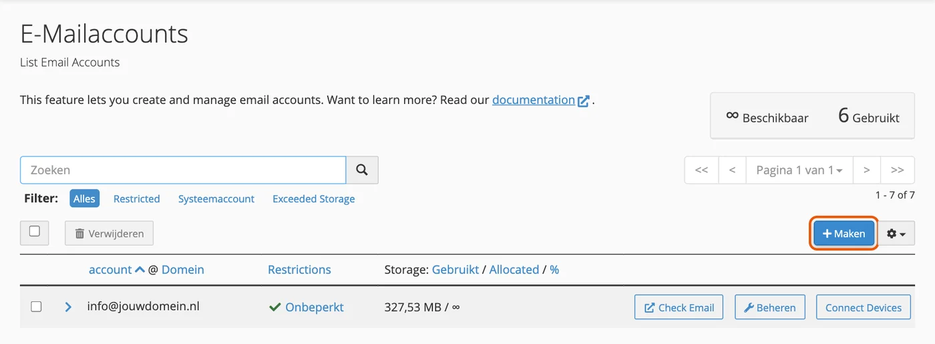Tick the checkbox for info@jouwdomein.nl

tap(36, 307)
